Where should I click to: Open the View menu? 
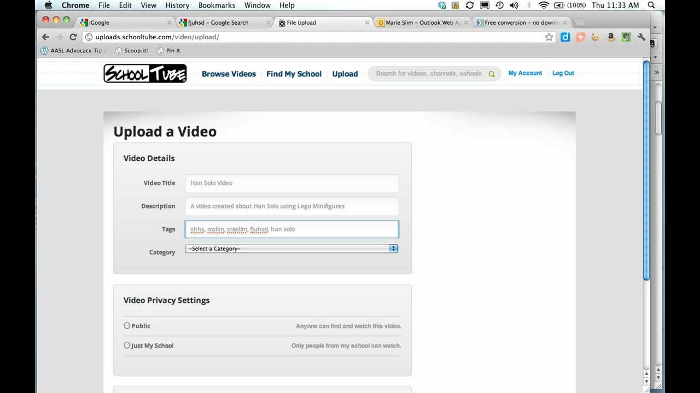click(x=148, y=5)
